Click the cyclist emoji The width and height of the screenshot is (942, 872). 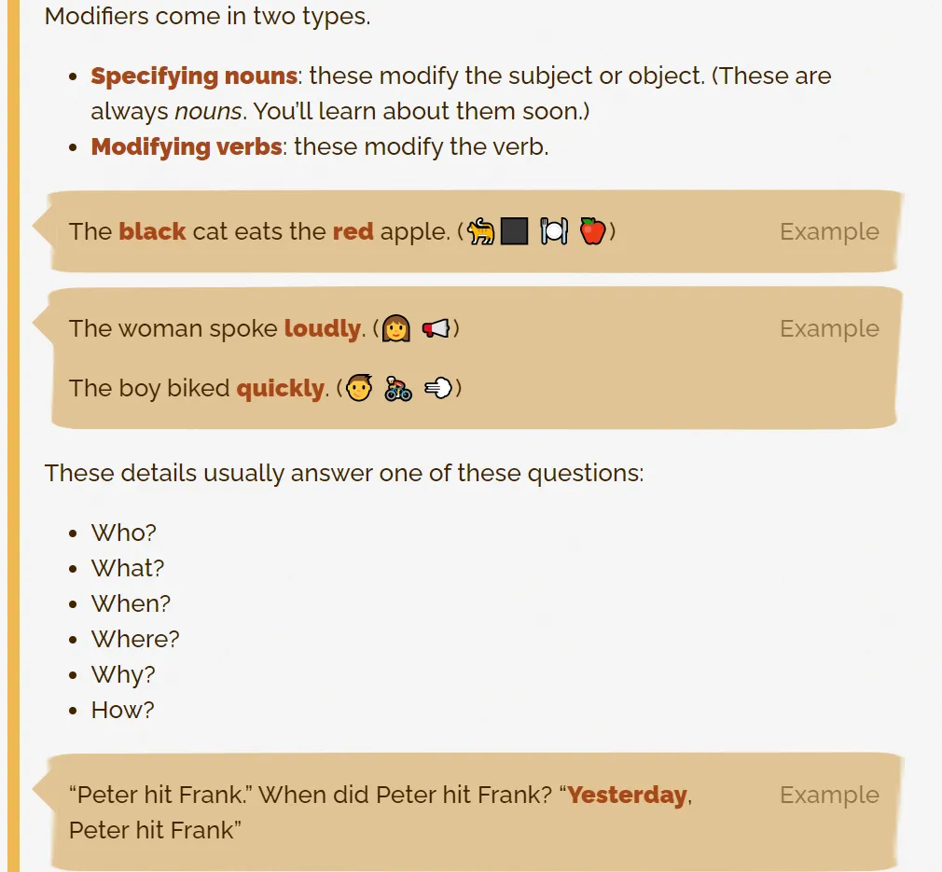coord(398,388)
